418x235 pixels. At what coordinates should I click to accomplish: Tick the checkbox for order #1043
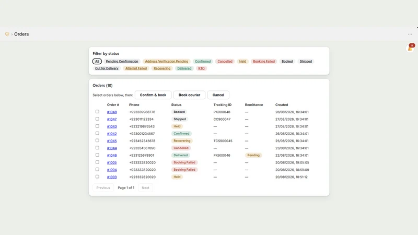[x=97, y=126]
